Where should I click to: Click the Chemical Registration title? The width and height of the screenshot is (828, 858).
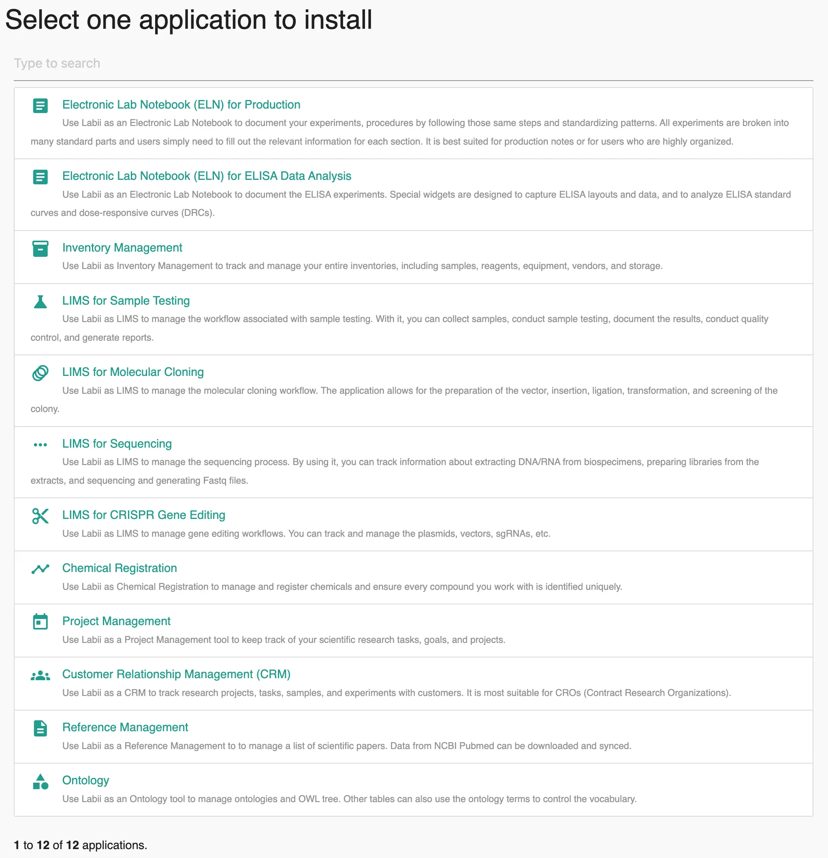point(120,568)
